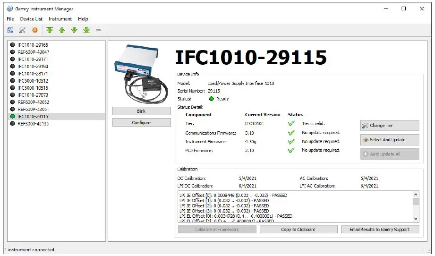Select IFC1010-29171 in the device list

point(57,59)
